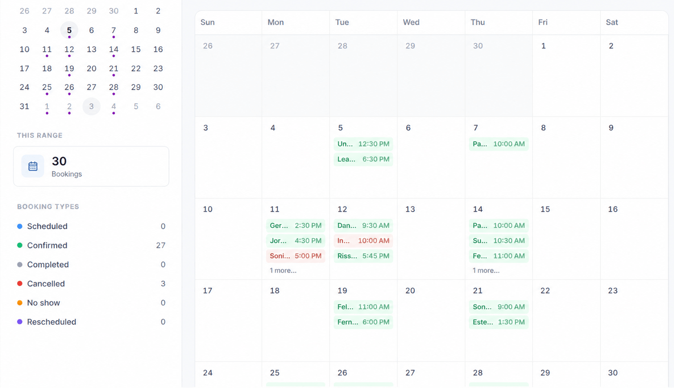This screenshot has width=674, height=388.
Task: Open the Riss 5:45 PM booking
Action: click(363, 256)
